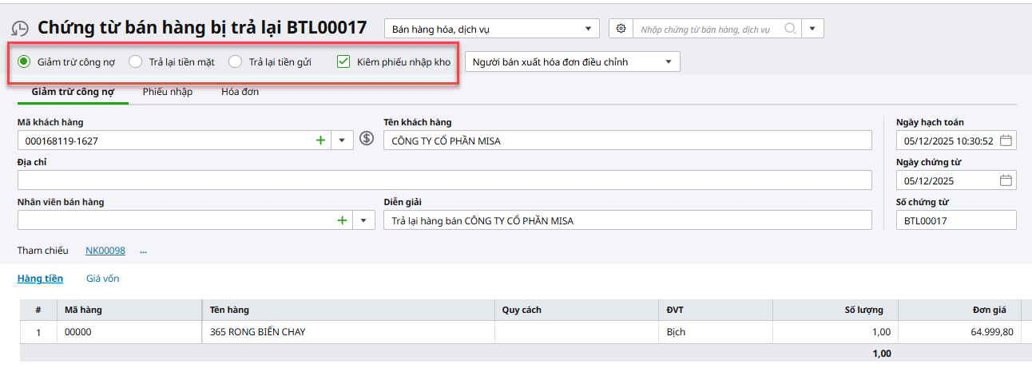The image size is (1032, 368).
Task: Open reference link NK00098
Action: tap(105, 251)
